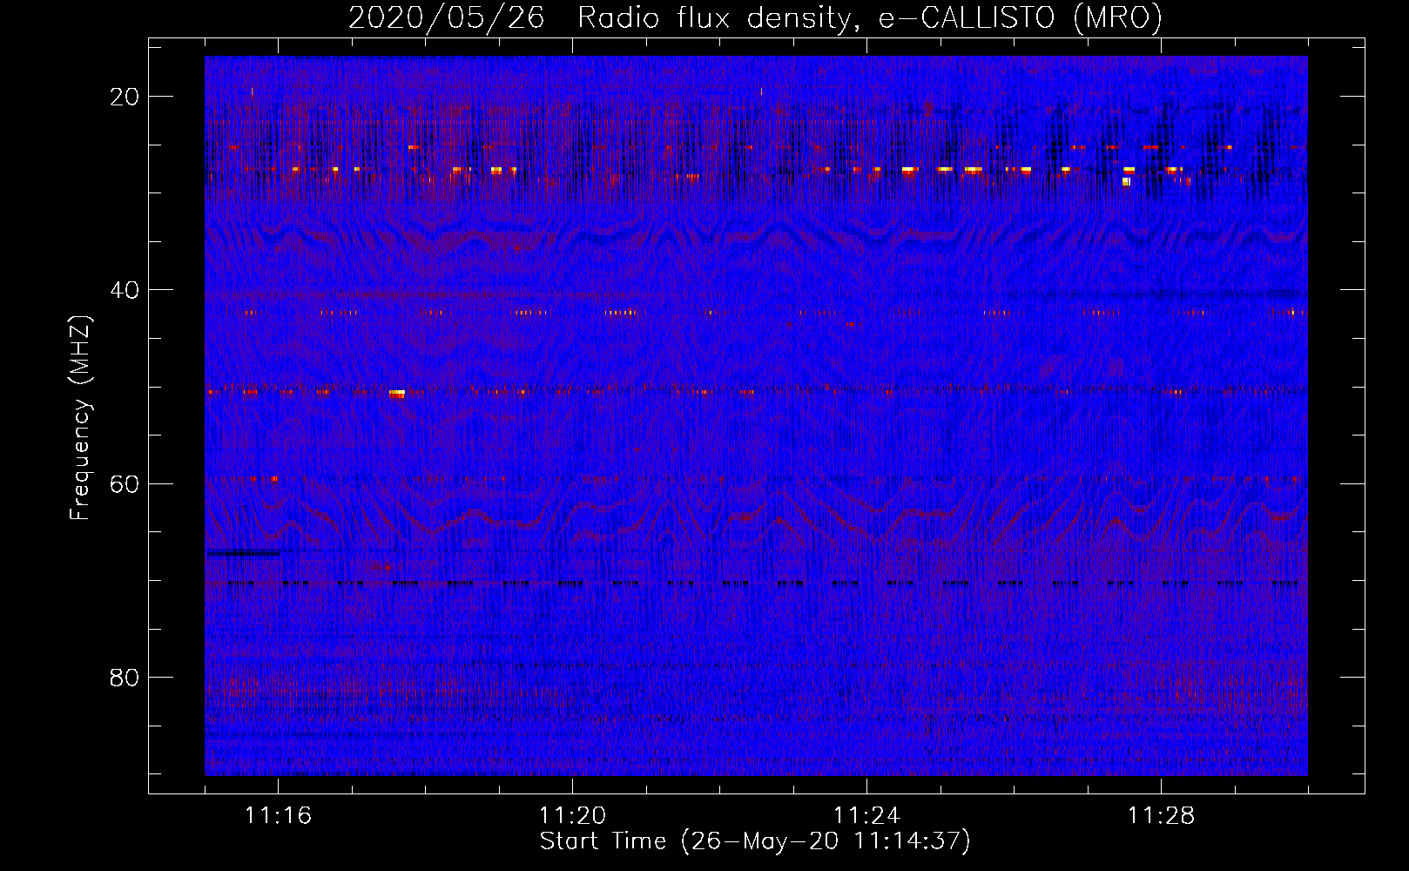Select the 11:20 time tick label
The width and height of the screenshot is (1409, 871).
click(x=572, y=816)
